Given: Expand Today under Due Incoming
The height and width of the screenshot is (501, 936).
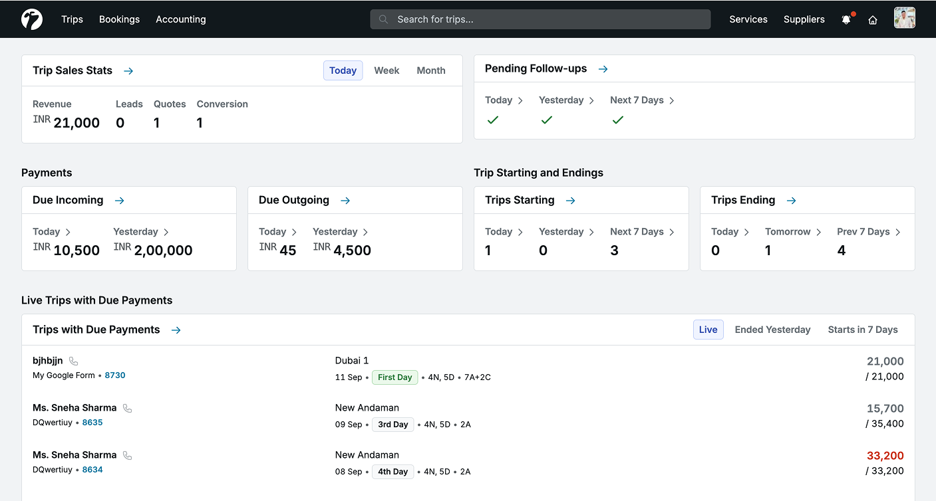Looking at the screenshot, I should [x=52, y=232].
